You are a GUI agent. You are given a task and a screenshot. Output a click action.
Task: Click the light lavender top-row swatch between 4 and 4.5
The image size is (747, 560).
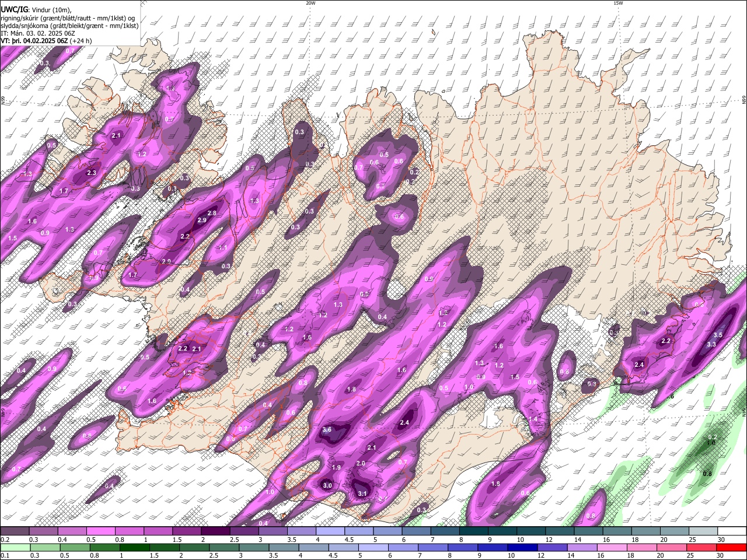pyautogui.click(x=330, y=531)
